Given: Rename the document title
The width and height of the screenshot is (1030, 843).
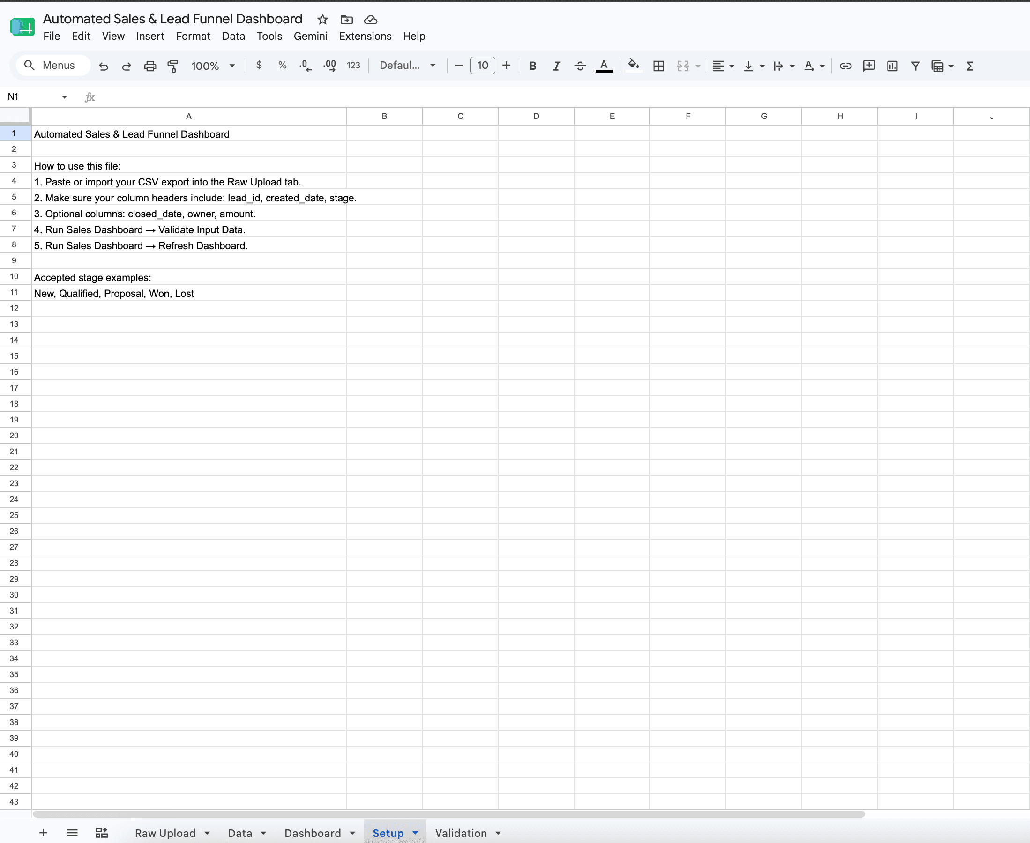Looking at the screenshot, I should 172,19.
